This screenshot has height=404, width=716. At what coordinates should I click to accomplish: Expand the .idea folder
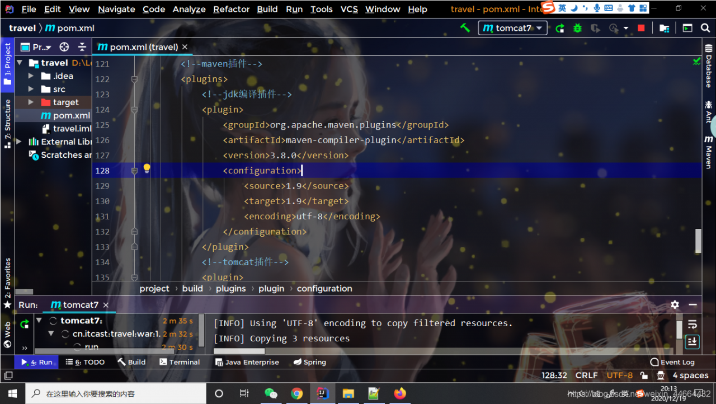[31, 76]
